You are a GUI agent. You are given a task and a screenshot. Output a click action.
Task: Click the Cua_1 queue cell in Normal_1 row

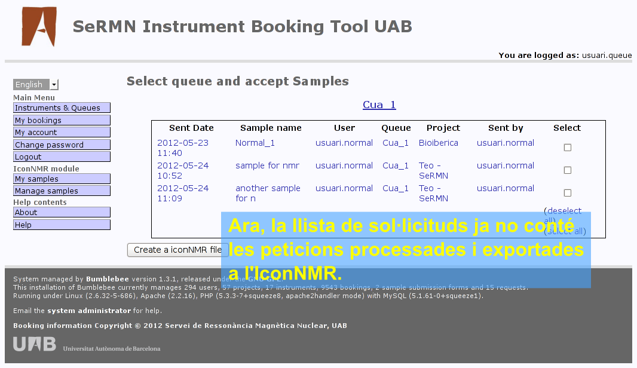395,143
